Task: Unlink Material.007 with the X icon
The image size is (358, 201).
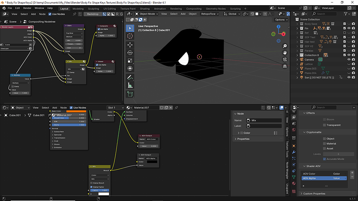Action: tap(171, 108)
